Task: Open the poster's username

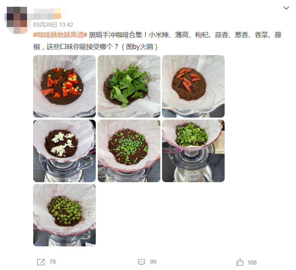Action: pos(47,14)
